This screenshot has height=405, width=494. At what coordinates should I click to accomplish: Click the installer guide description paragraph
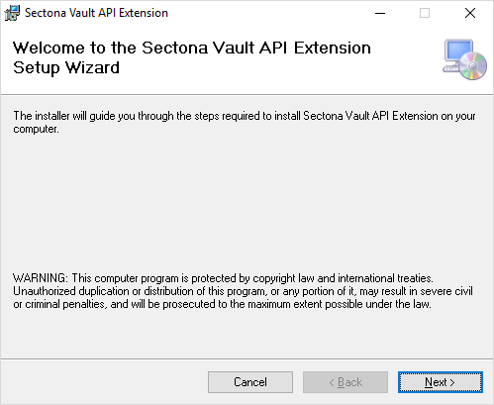coord(245,122)
